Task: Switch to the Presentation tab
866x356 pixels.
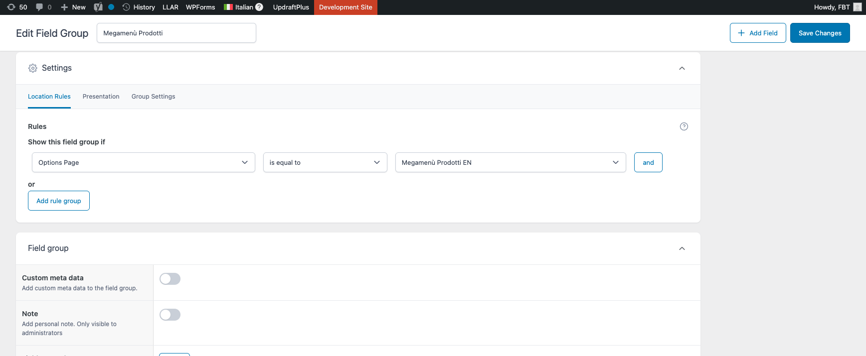Action: (x=101, y=97)
